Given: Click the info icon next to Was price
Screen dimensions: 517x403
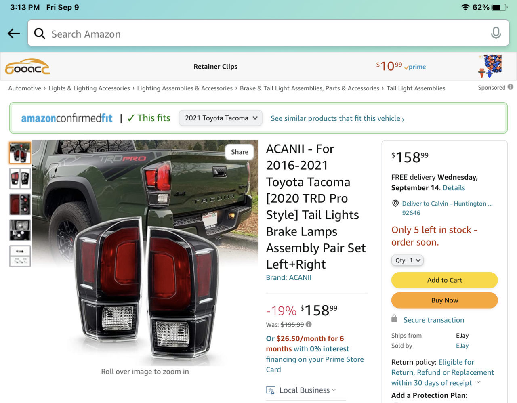Looking at the screenshot, I should pos(309,324).
